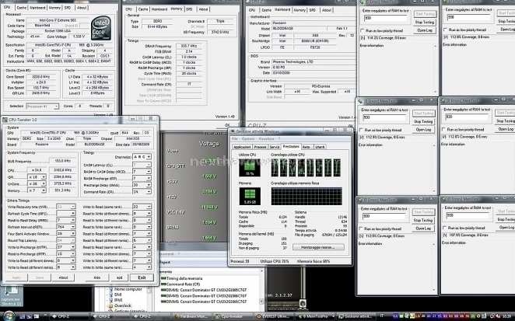This screenshot has height=321, width=515.
Task: Click the CPU-Tweaker 1.0 title bar icon
Action: pos(5,120)
